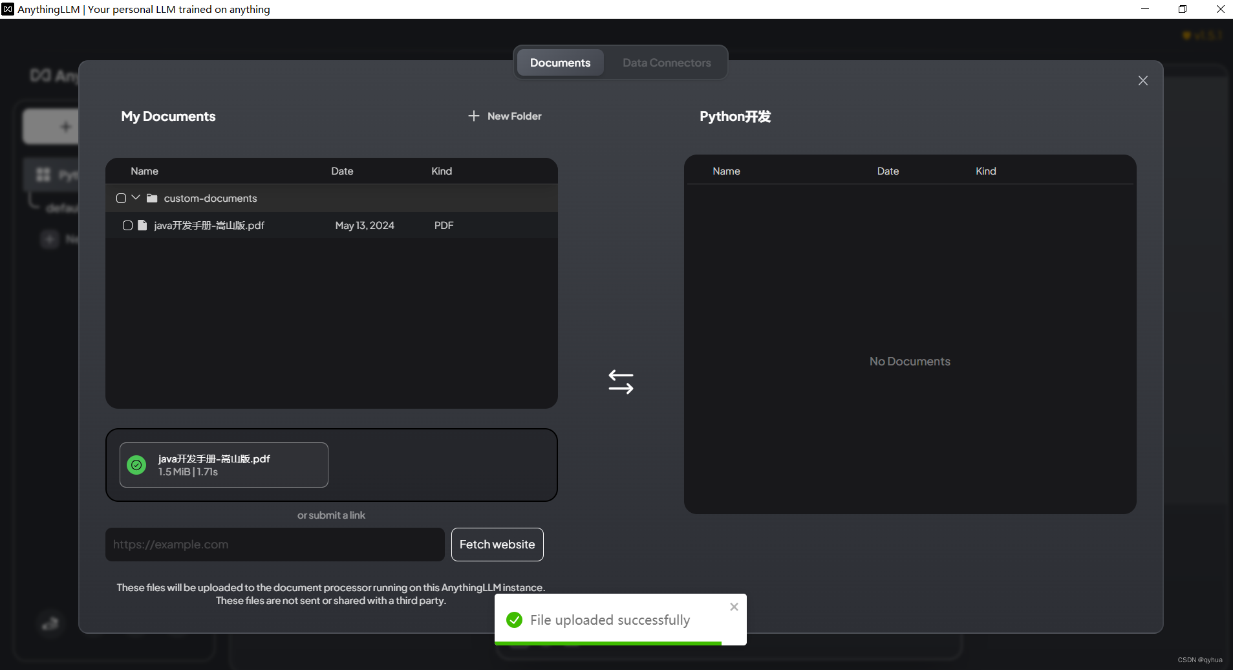The width and height of the screenshot is (1233, 670).
Task: Click the My Documents heading
Action: (x=168, y=116)
